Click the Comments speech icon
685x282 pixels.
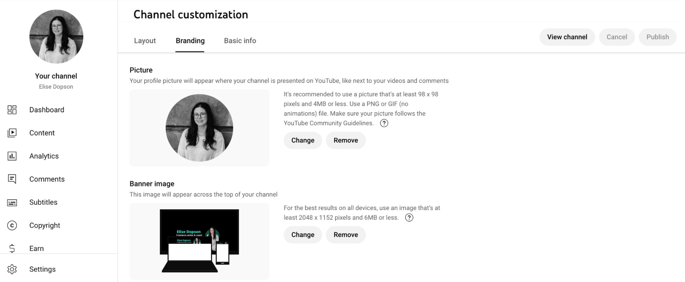[12, 179]
